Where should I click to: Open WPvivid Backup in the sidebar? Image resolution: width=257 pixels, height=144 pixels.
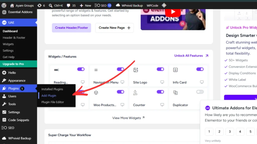(x=19, y=138)
